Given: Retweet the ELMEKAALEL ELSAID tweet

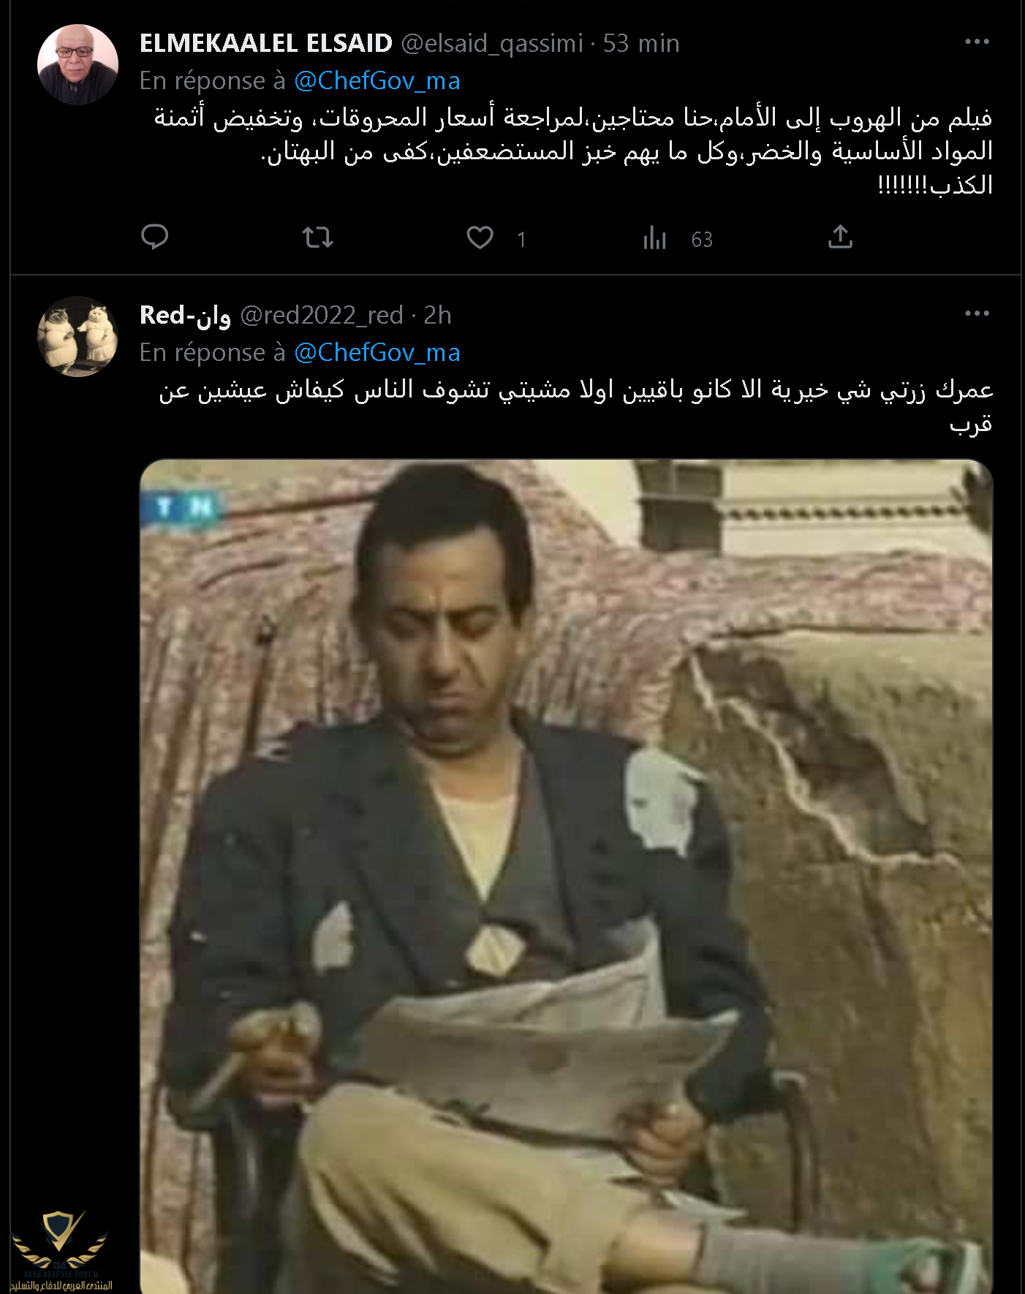Looking at the screenshot, I should click(x=318, y=237).
